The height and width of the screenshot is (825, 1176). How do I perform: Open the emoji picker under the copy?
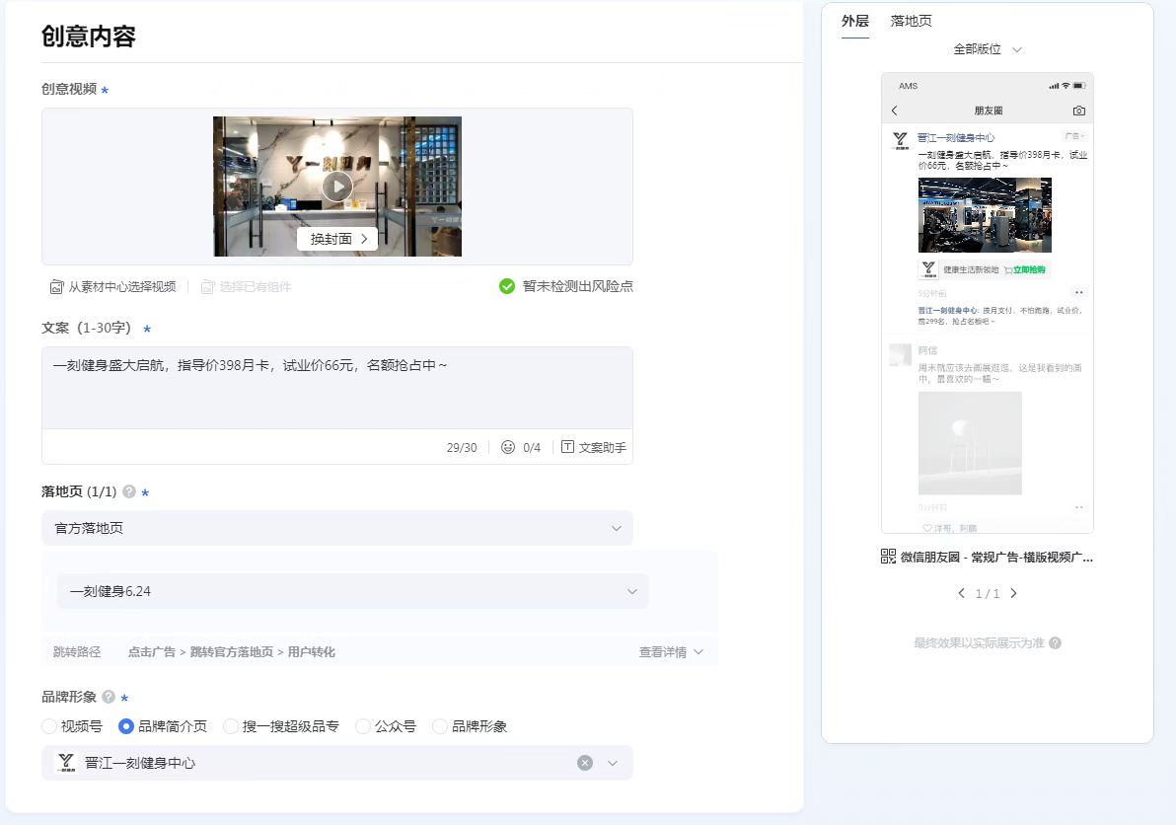(x=508, y=447)
